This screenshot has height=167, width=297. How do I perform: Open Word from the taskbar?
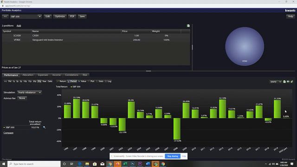(x=148, y=164)
